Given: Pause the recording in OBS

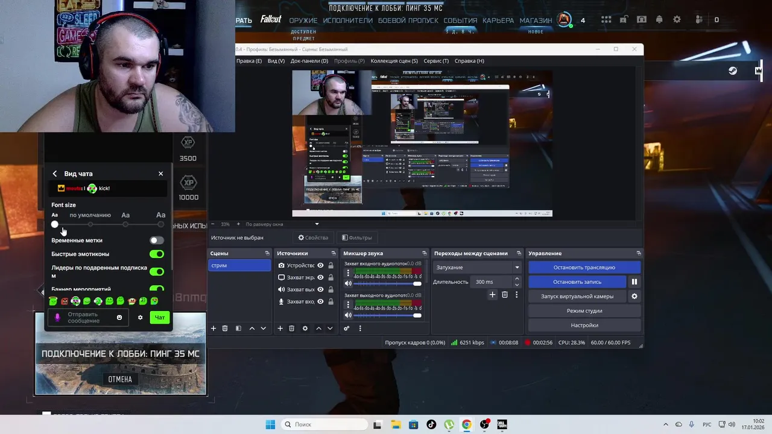Looking at the screenshot, I should [x=634, y=281].
